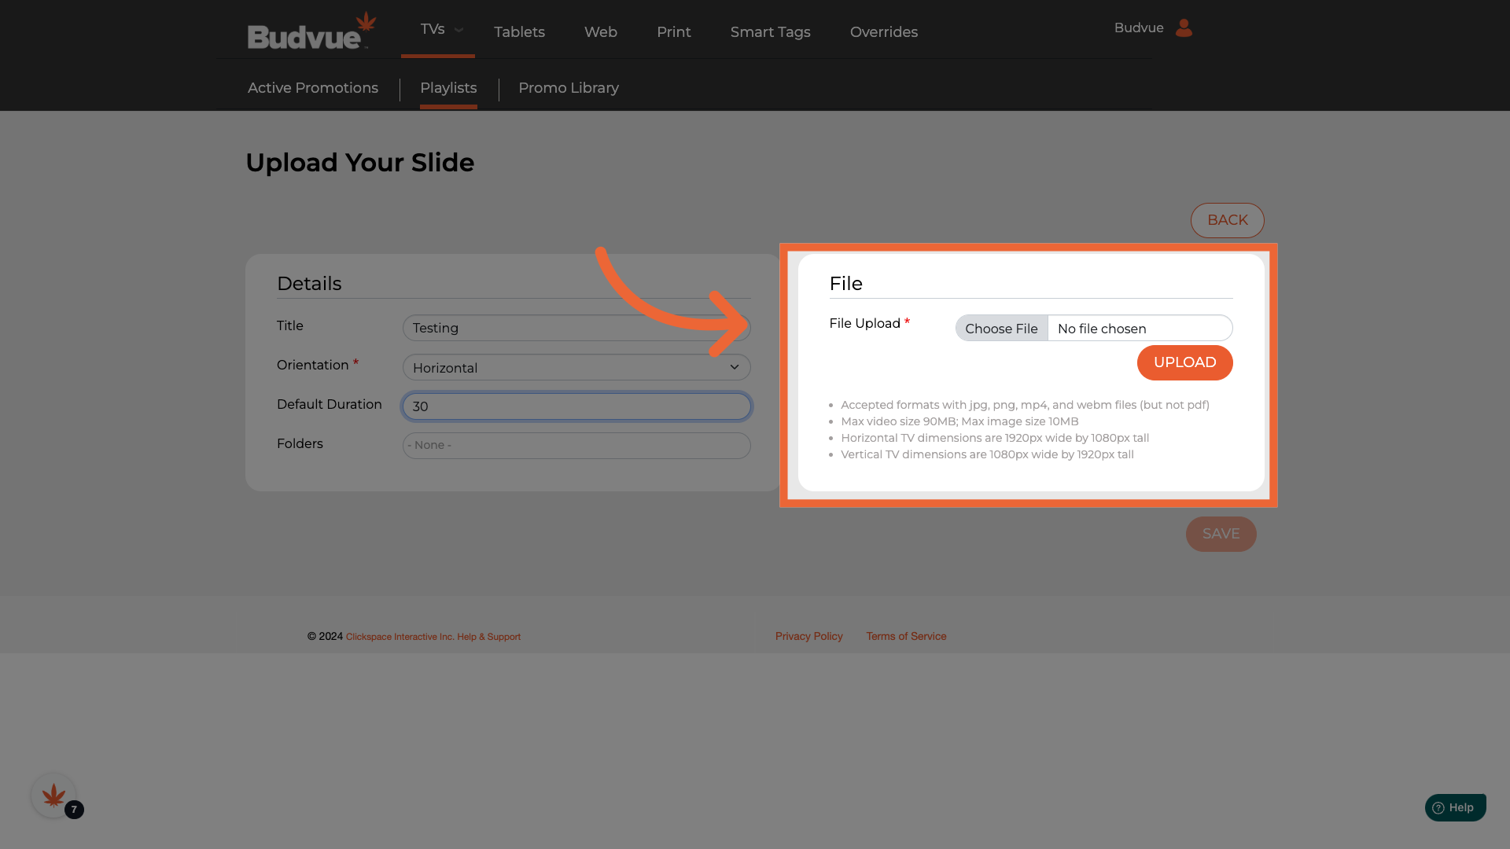Open the Overrides menu
This screenshot has height=849, width=1510.
(x=883, y=32)
